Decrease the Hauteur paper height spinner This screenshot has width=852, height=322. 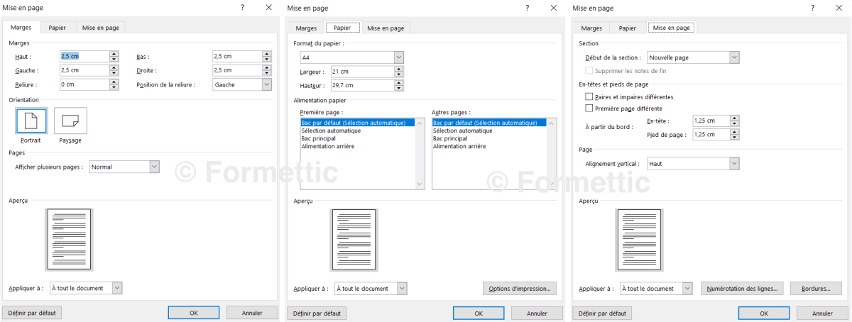click(399, 88)
